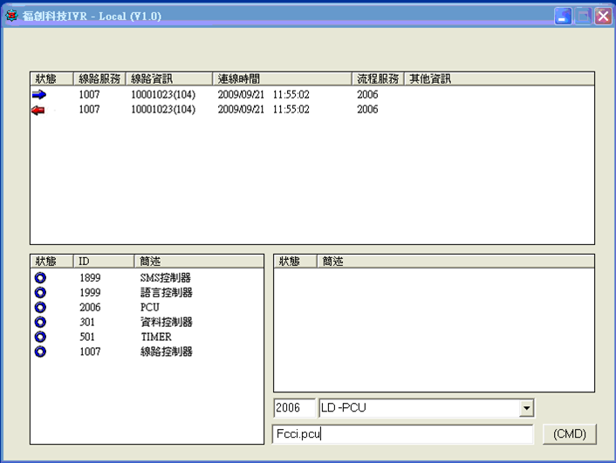This screenshot has width=616, height=463.
Task: Click 狀態 header in right bottom panel
Action: (x=295, y=262)
